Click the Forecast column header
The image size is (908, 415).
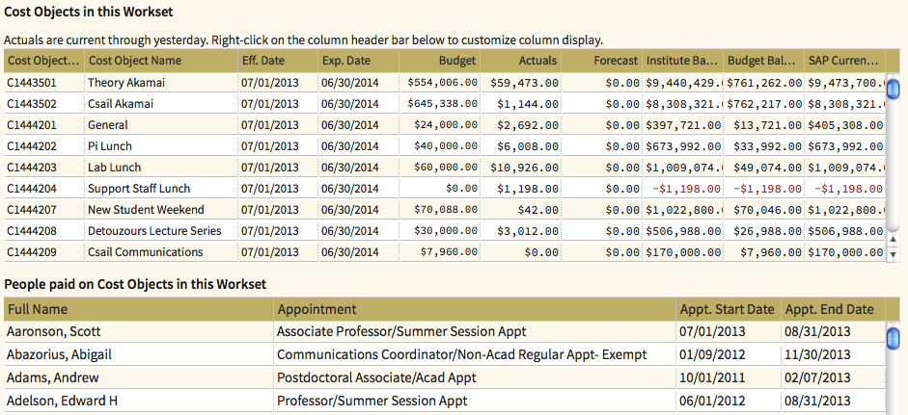pyautogui.click(x=601, y=60)
